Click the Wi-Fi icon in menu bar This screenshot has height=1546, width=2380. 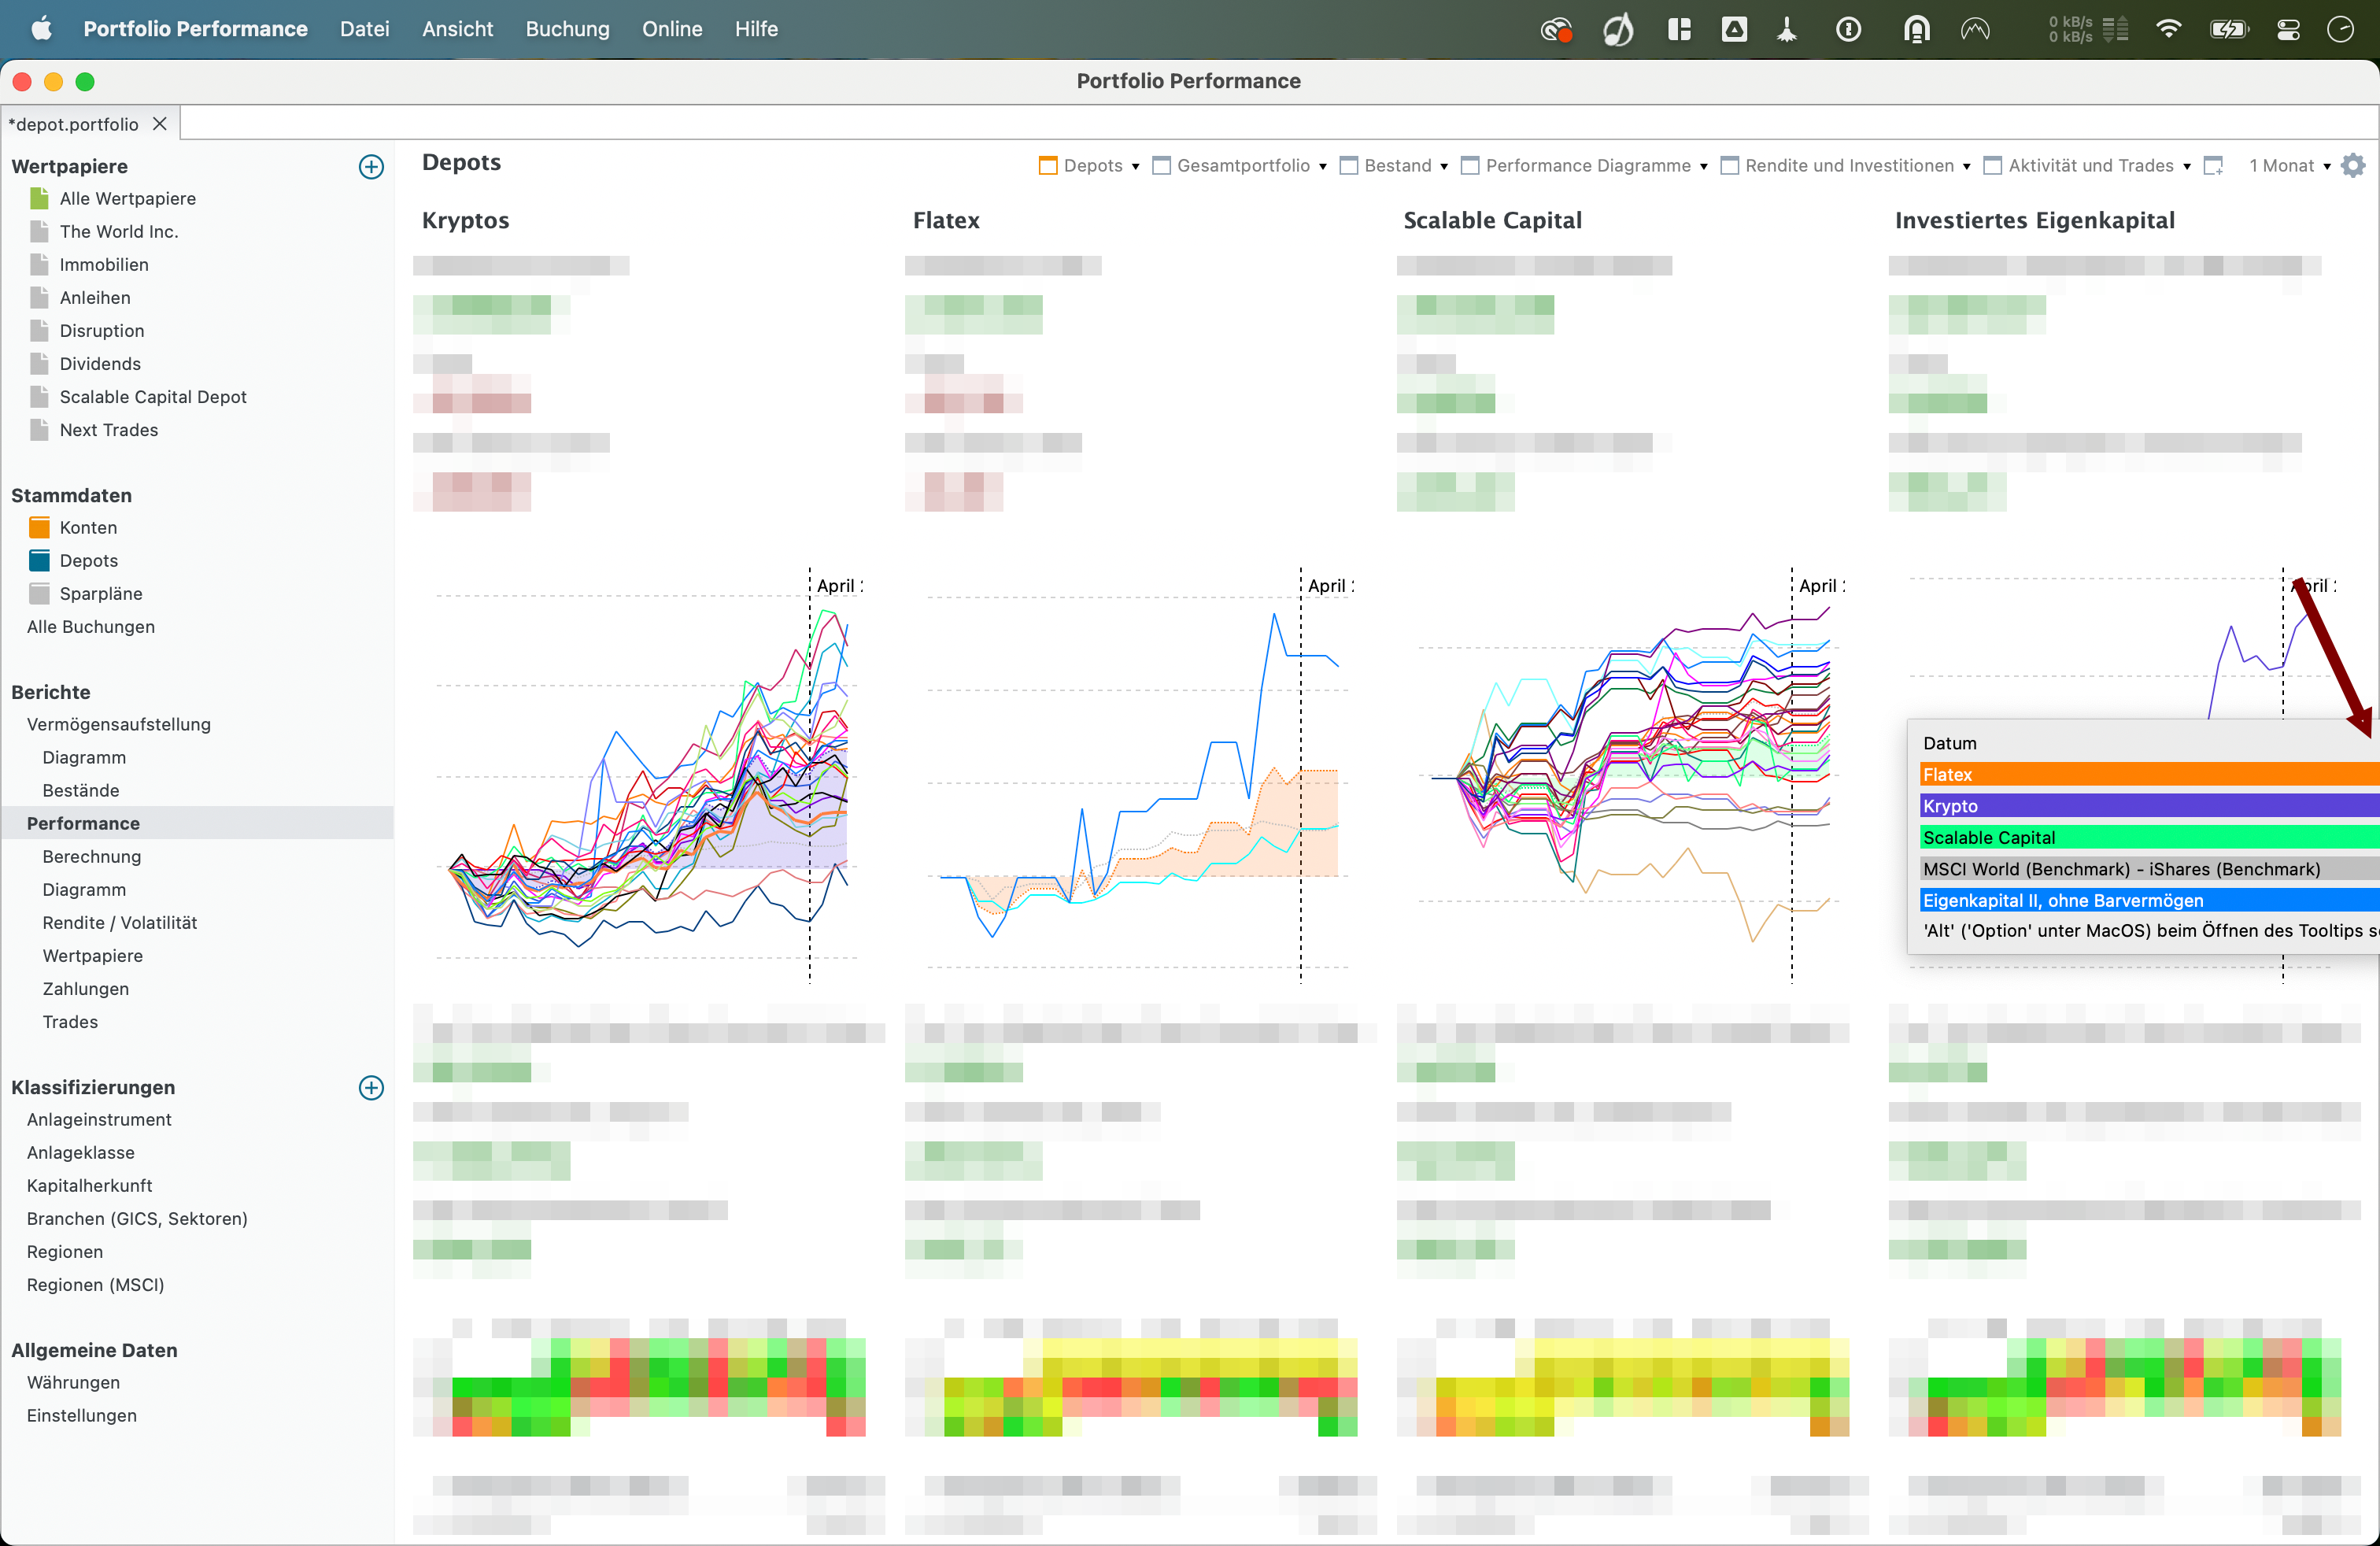2168,29
